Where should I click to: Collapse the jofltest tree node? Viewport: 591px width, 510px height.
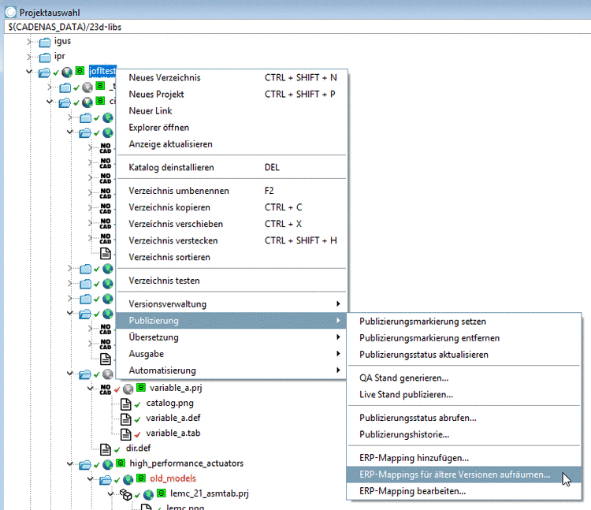tap(29, 71)
